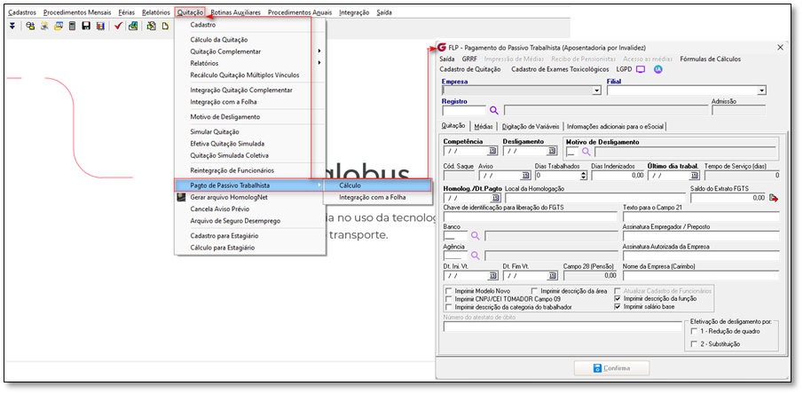Screen dimensions: 803x394
Task: Uncheck Imprimir salário base
Action: (x=618, y=306)
